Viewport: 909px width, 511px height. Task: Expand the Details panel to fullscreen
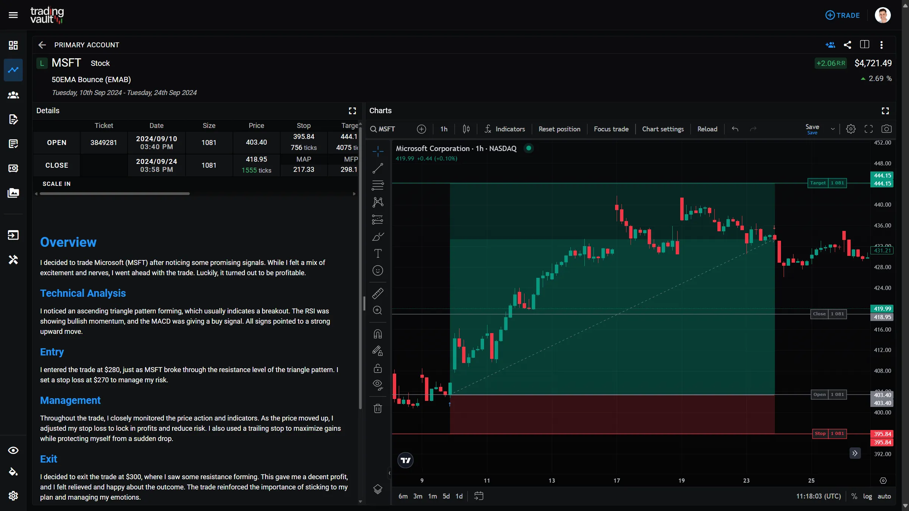[352, 111]
